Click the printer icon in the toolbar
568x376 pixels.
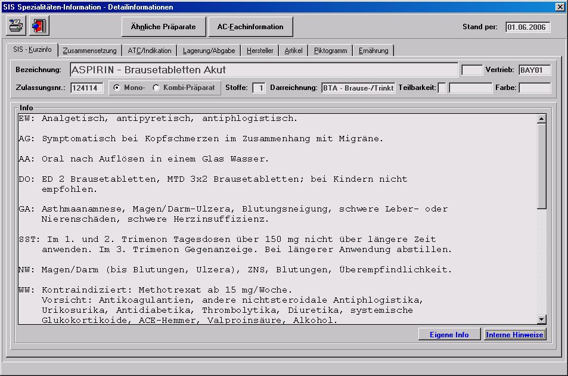(16, 26)
